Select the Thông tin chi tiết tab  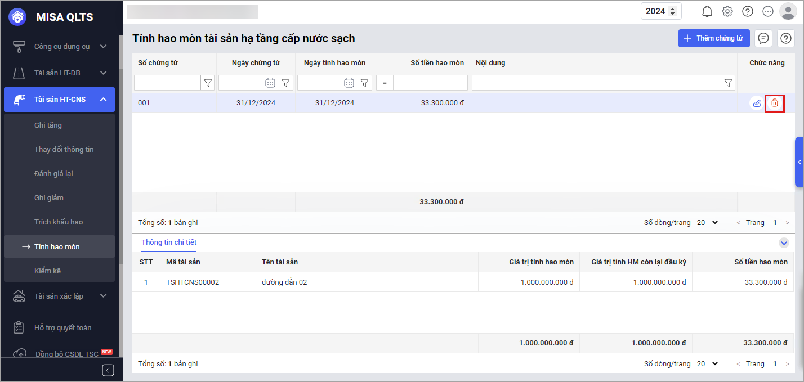pos(169,242)
